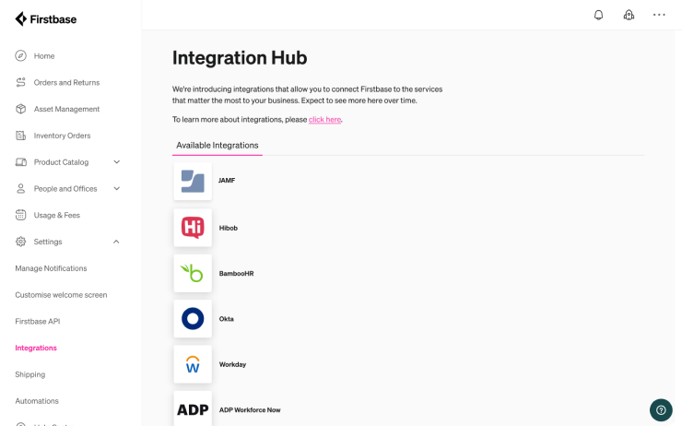682x426 pixels.
Task: Select the Available Integrations tab
Action: 217,146
